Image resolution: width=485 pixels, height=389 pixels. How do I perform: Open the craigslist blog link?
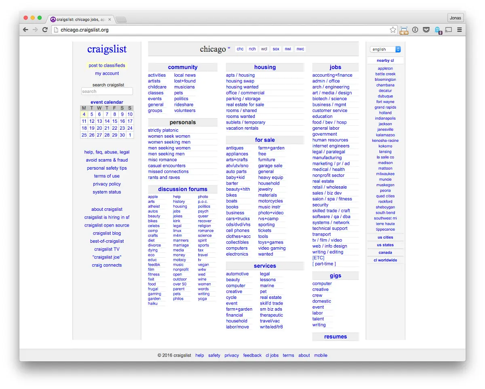point(107,233)
